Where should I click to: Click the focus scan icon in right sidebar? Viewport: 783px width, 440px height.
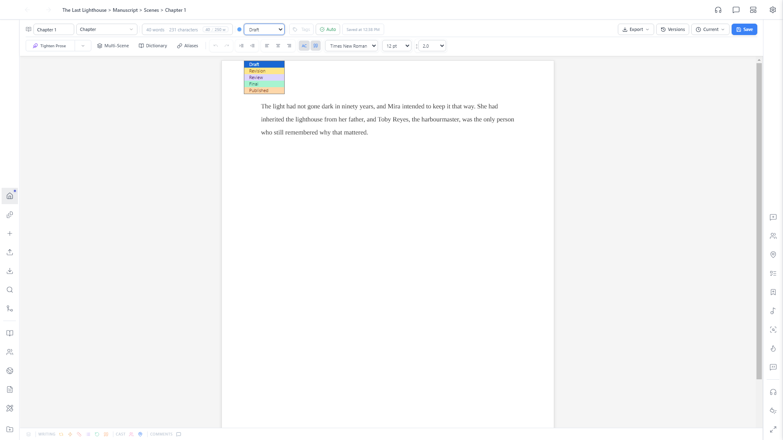click(773, 330)
